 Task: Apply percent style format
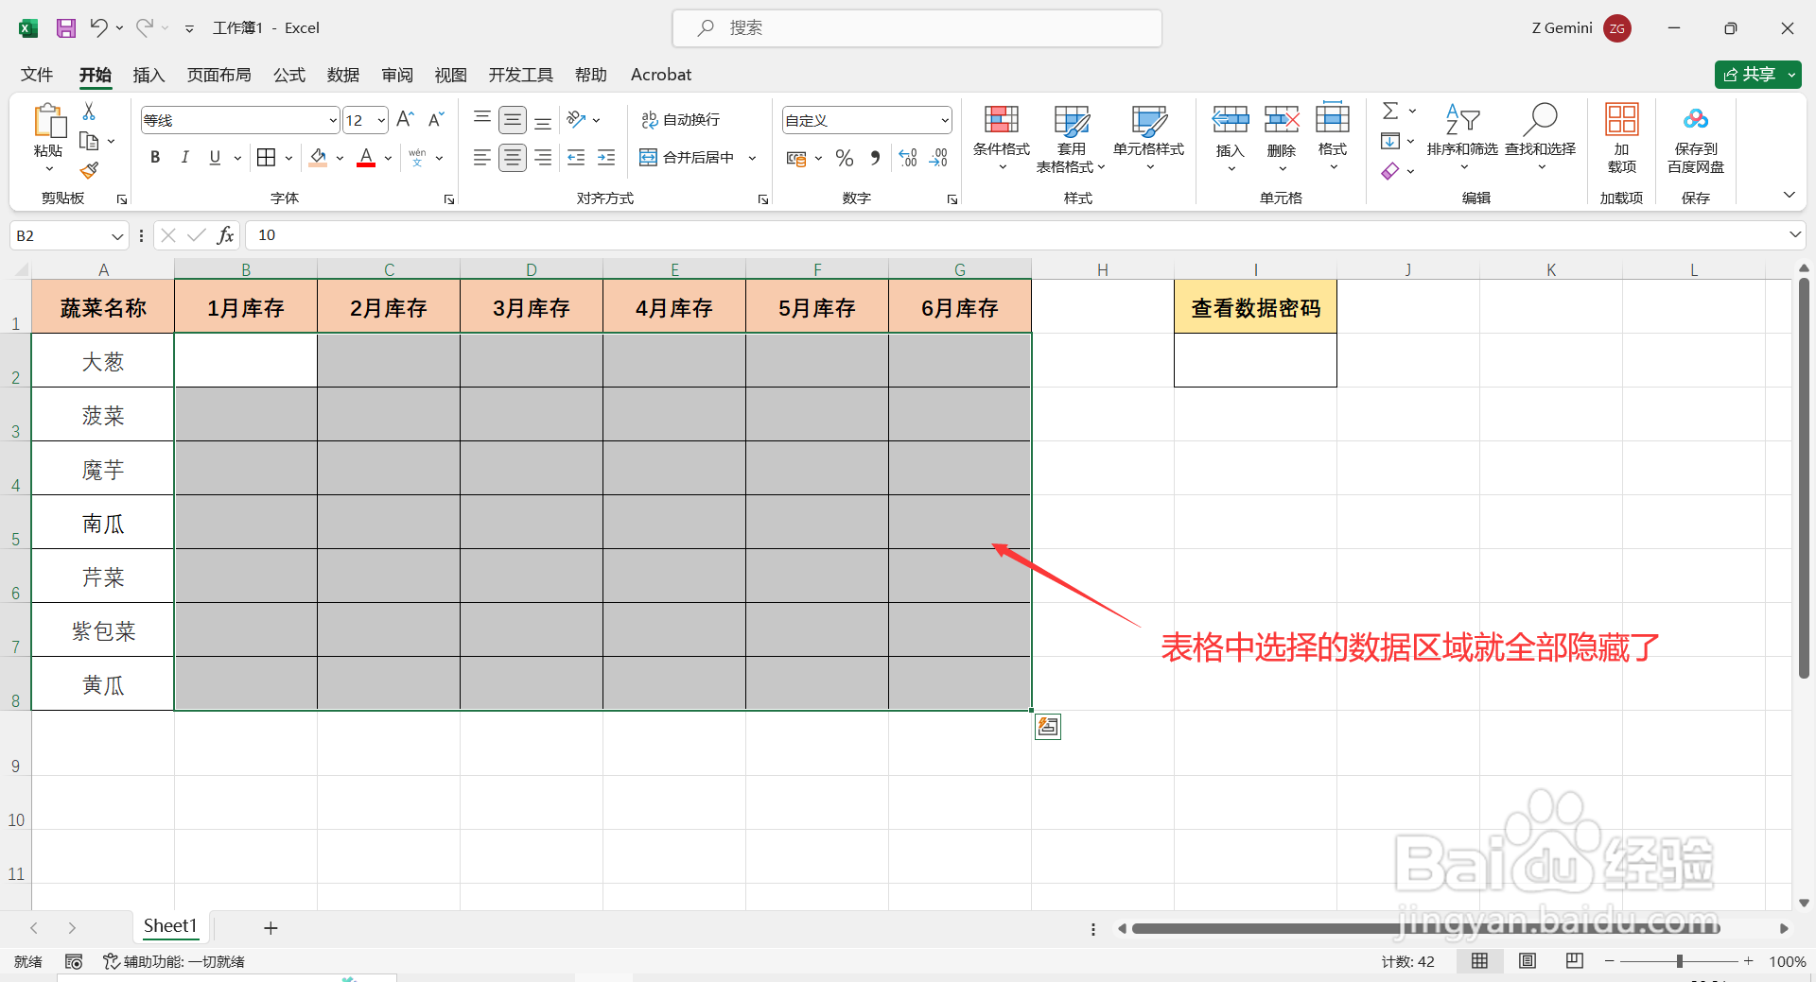point(845,158)
